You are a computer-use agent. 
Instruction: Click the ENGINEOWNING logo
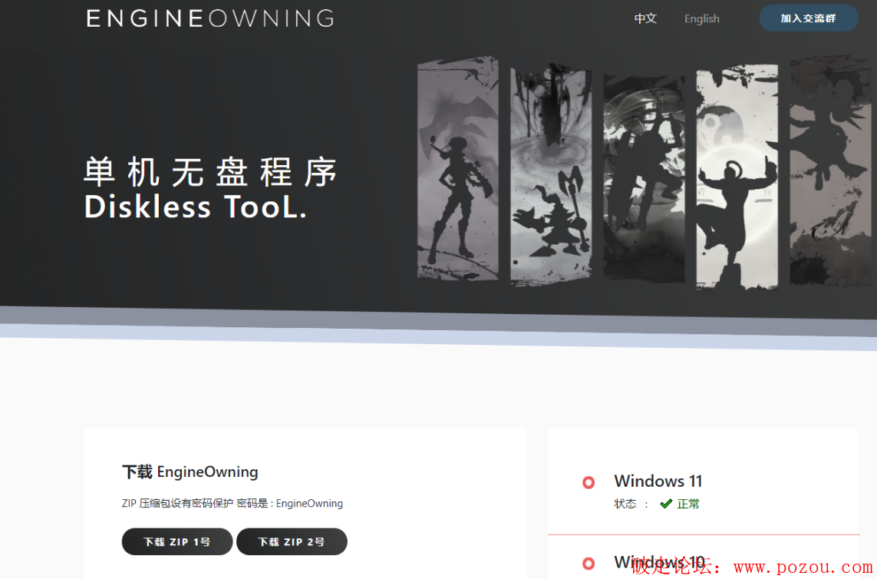click(x=210, y=18)
